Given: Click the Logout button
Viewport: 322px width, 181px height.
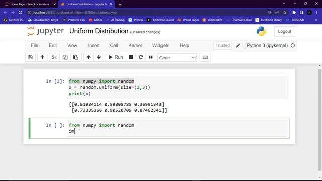Looking at the screenshot, I should point(284,31).
